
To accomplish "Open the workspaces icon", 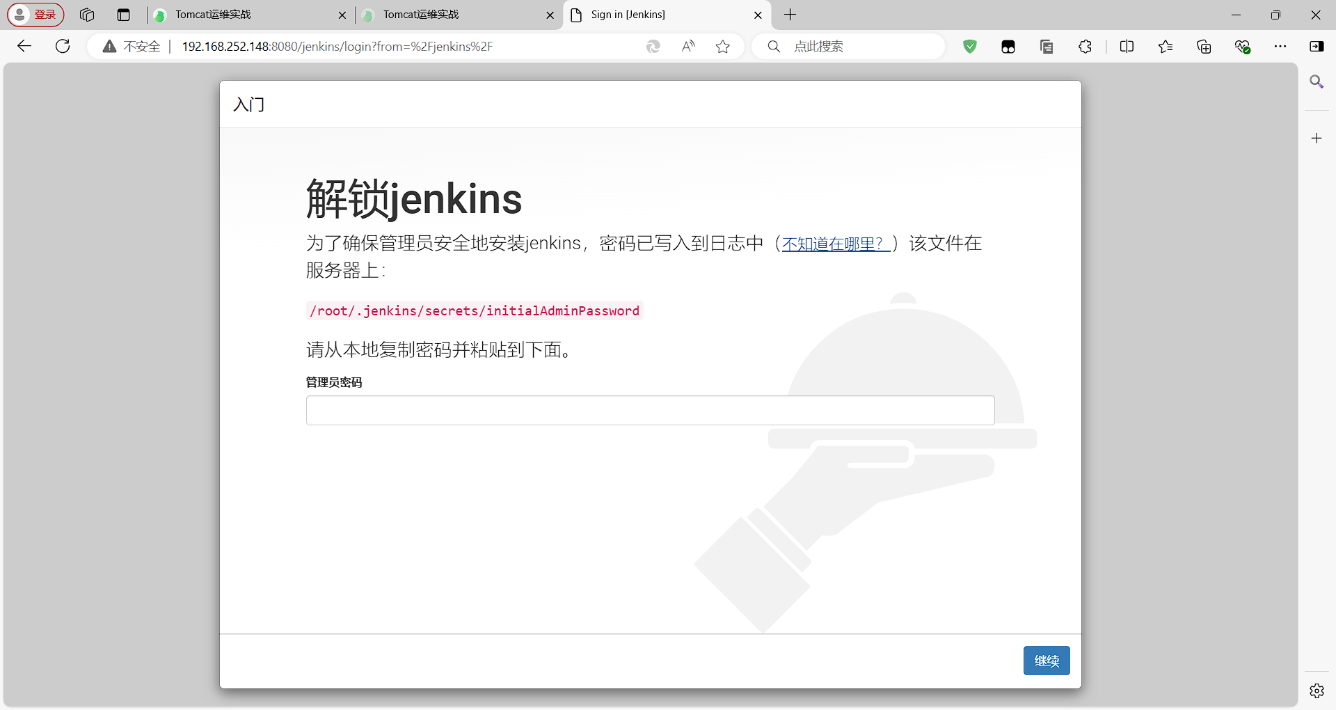I will (x=87, y=15).
